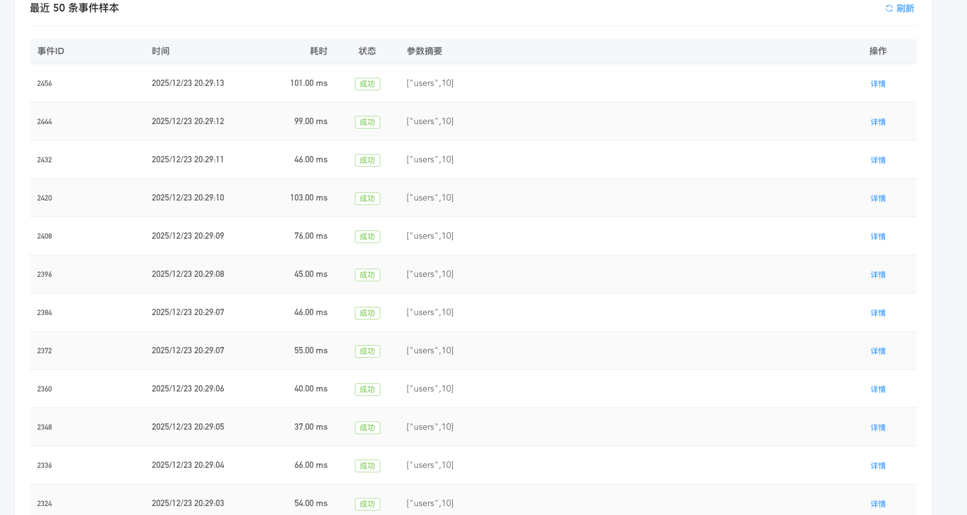The height and width of the screenshot is (515, 967).
Task: Click the 操作 column header
Action: 878,51
